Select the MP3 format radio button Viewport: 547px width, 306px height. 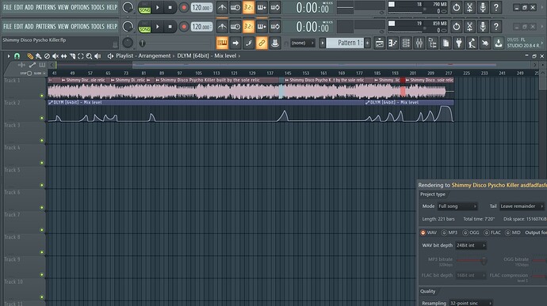[444, 232]
